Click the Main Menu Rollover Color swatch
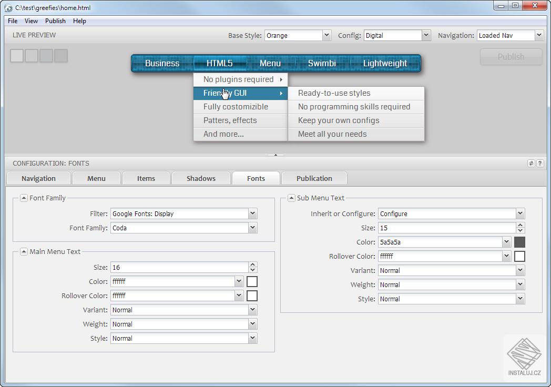551x387 pixels. click(x=252, y=296)
